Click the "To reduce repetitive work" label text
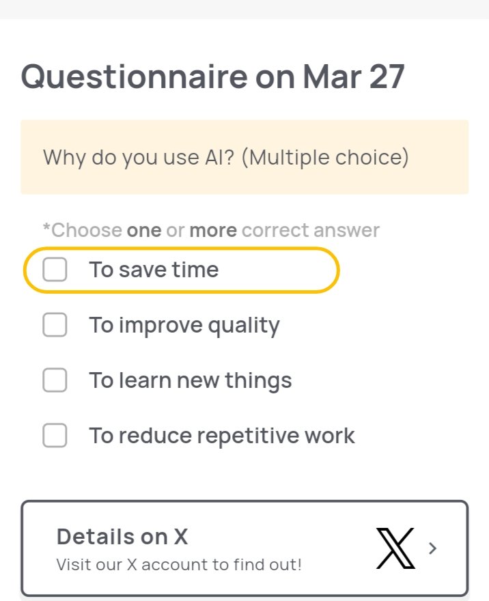The image size is (489, 601). (221, 436)
